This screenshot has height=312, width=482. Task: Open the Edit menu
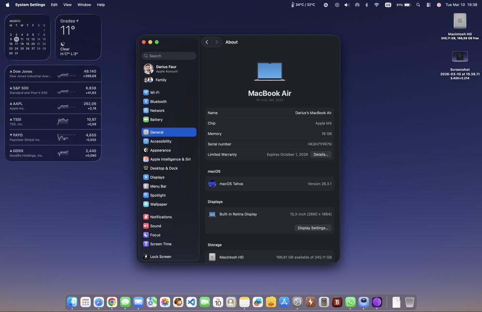tap(54, 5)
